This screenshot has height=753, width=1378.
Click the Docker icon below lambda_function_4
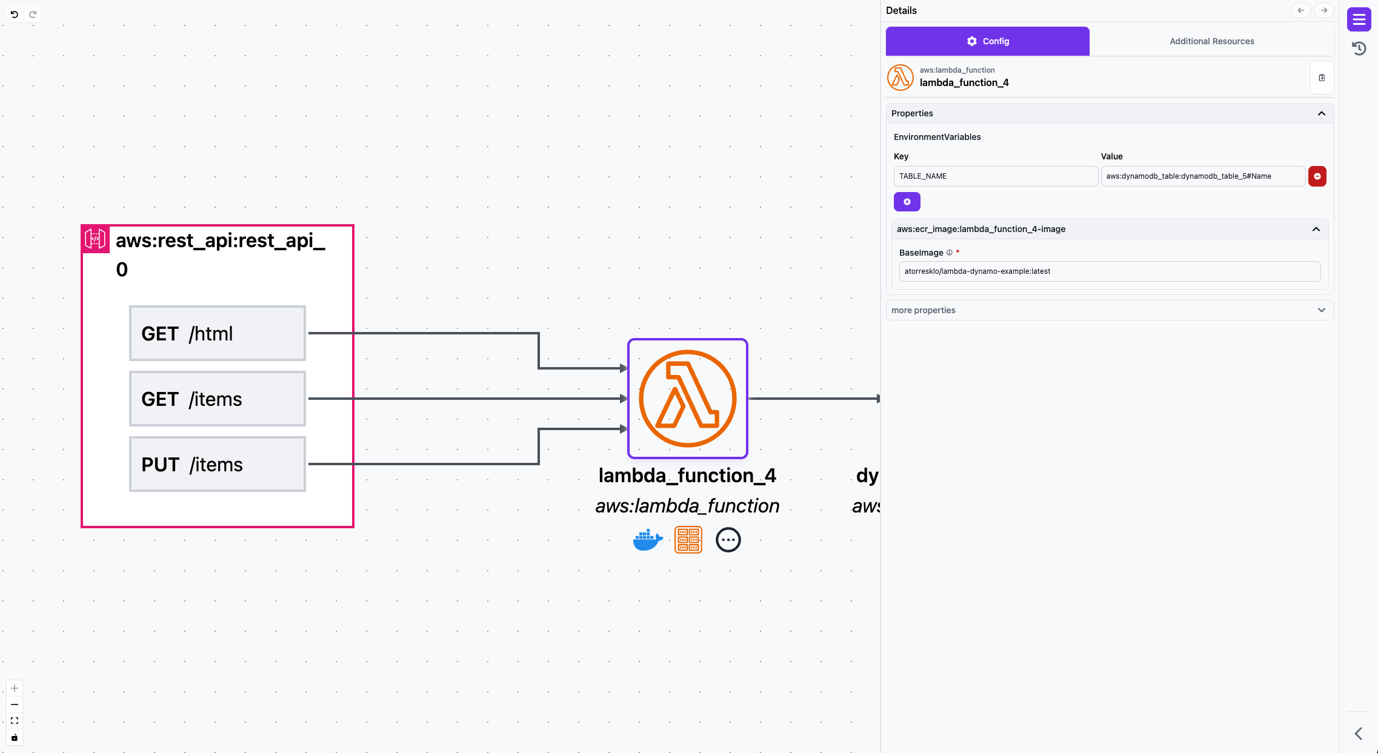tap(647, 540)
